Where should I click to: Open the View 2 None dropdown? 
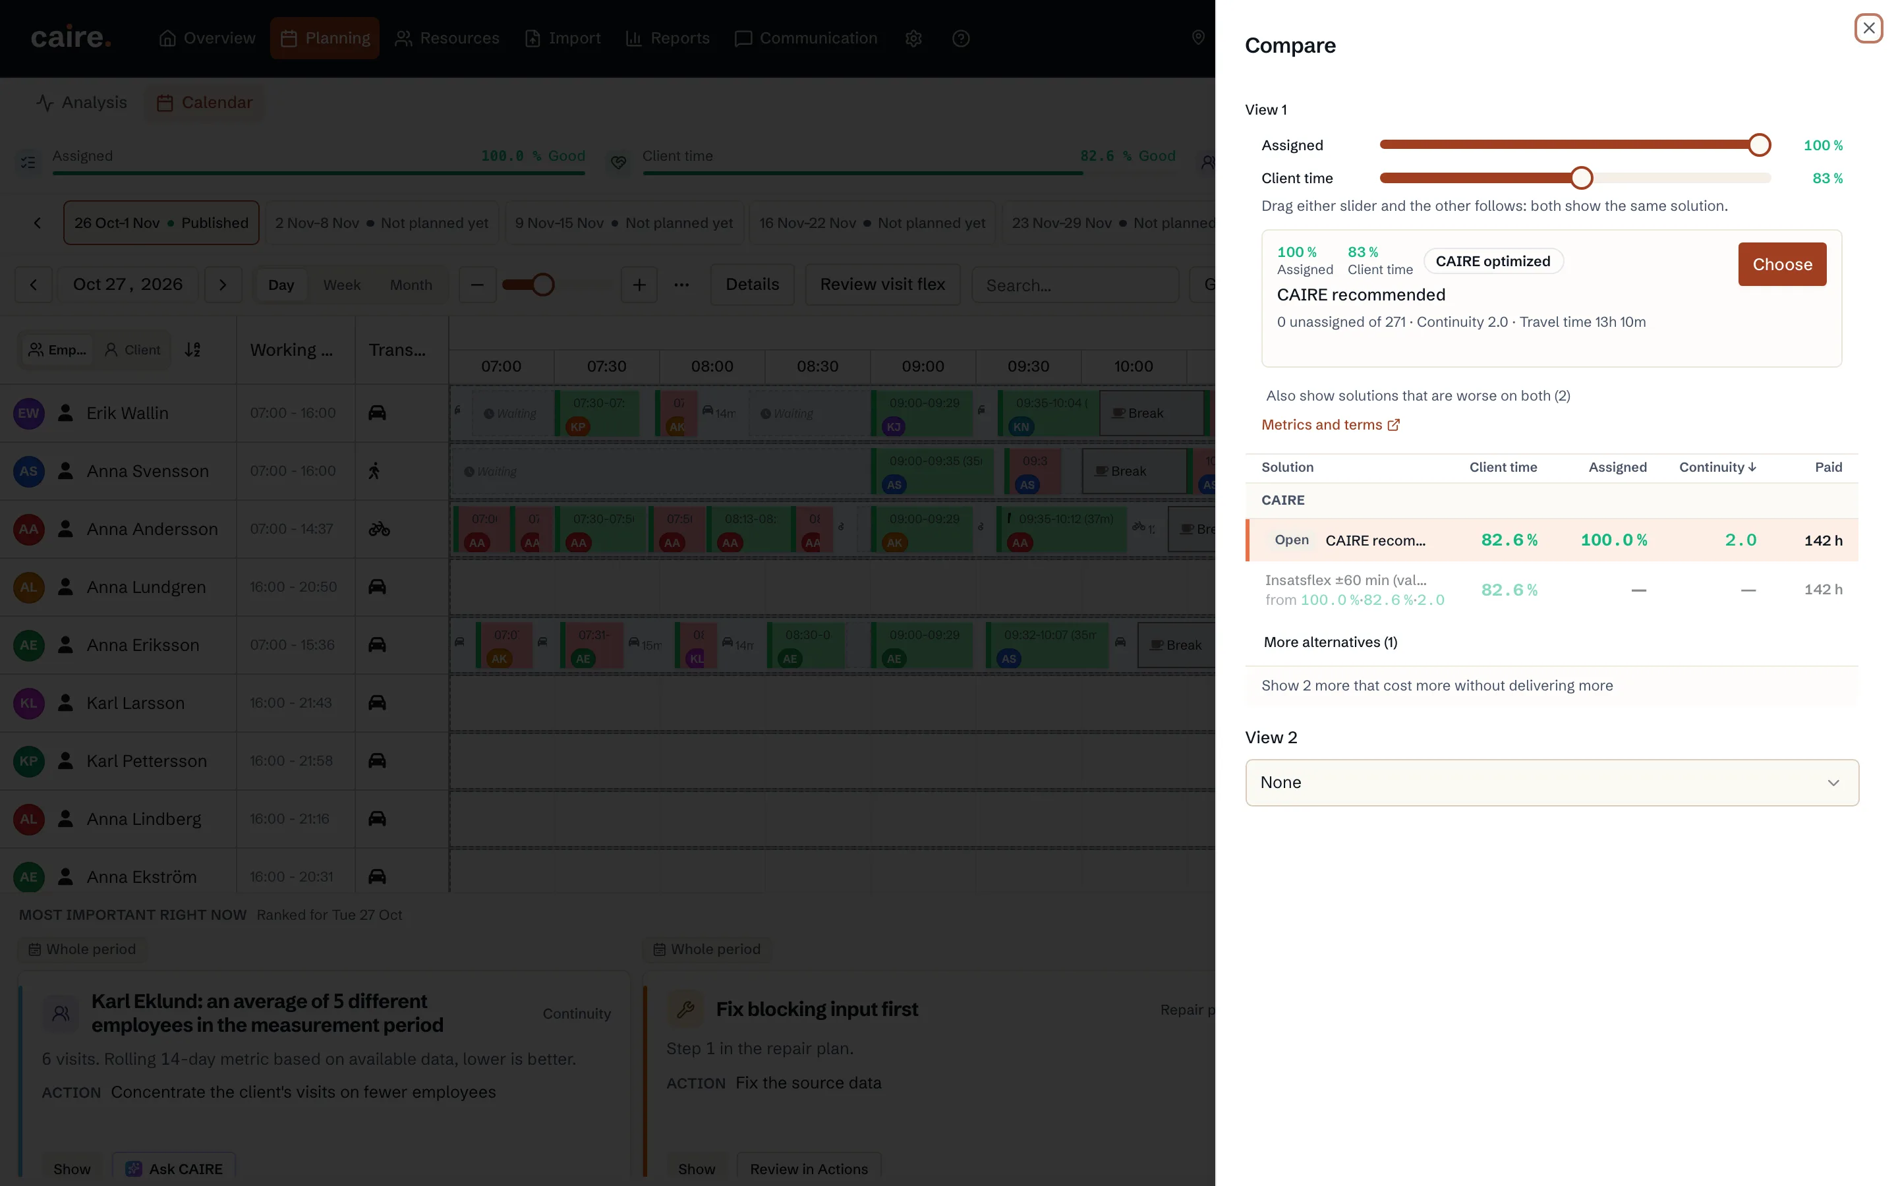tap(1551, 782)
